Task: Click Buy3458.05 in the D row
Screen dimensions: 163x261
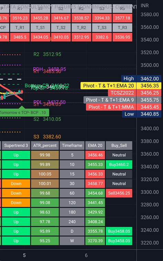Action: pyautogui.click(x=119, y=231)
